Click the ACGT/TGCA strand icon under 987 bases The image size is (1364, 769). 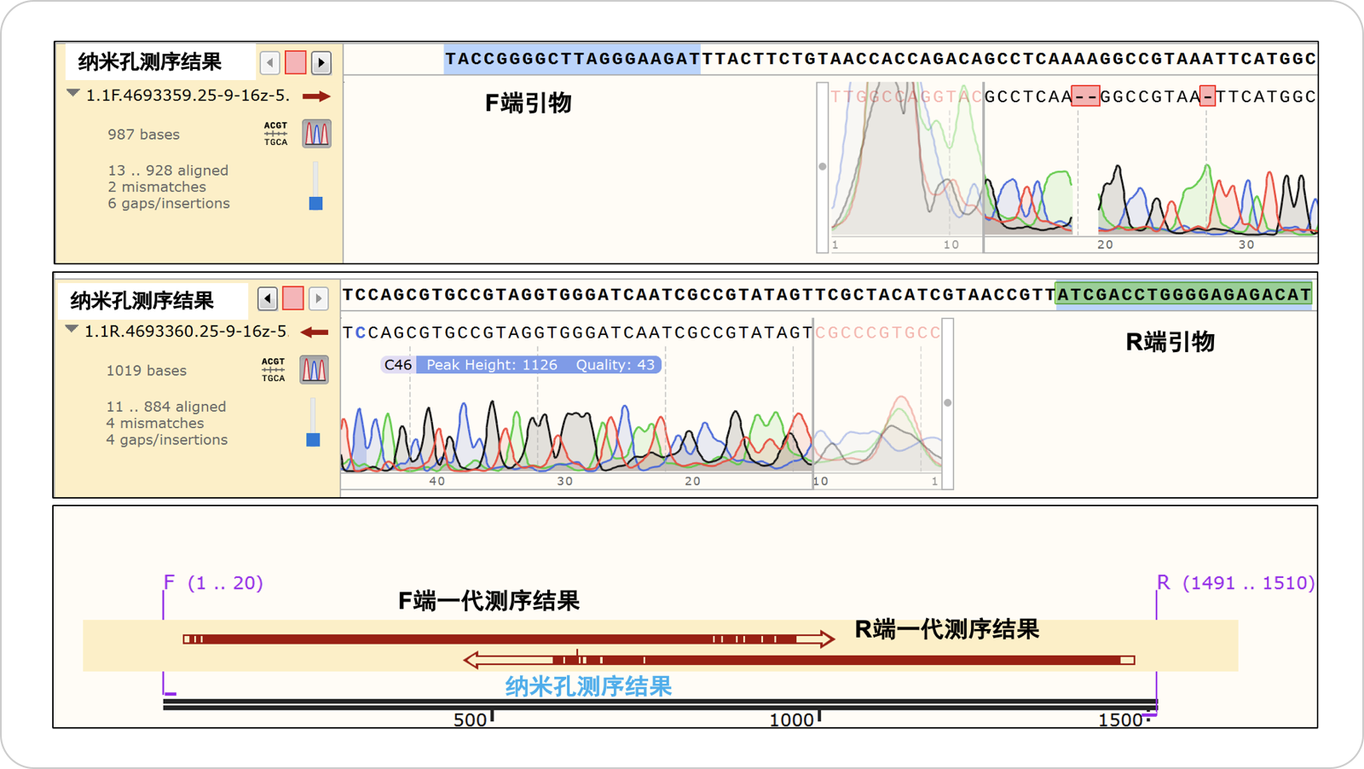[275, 134]
